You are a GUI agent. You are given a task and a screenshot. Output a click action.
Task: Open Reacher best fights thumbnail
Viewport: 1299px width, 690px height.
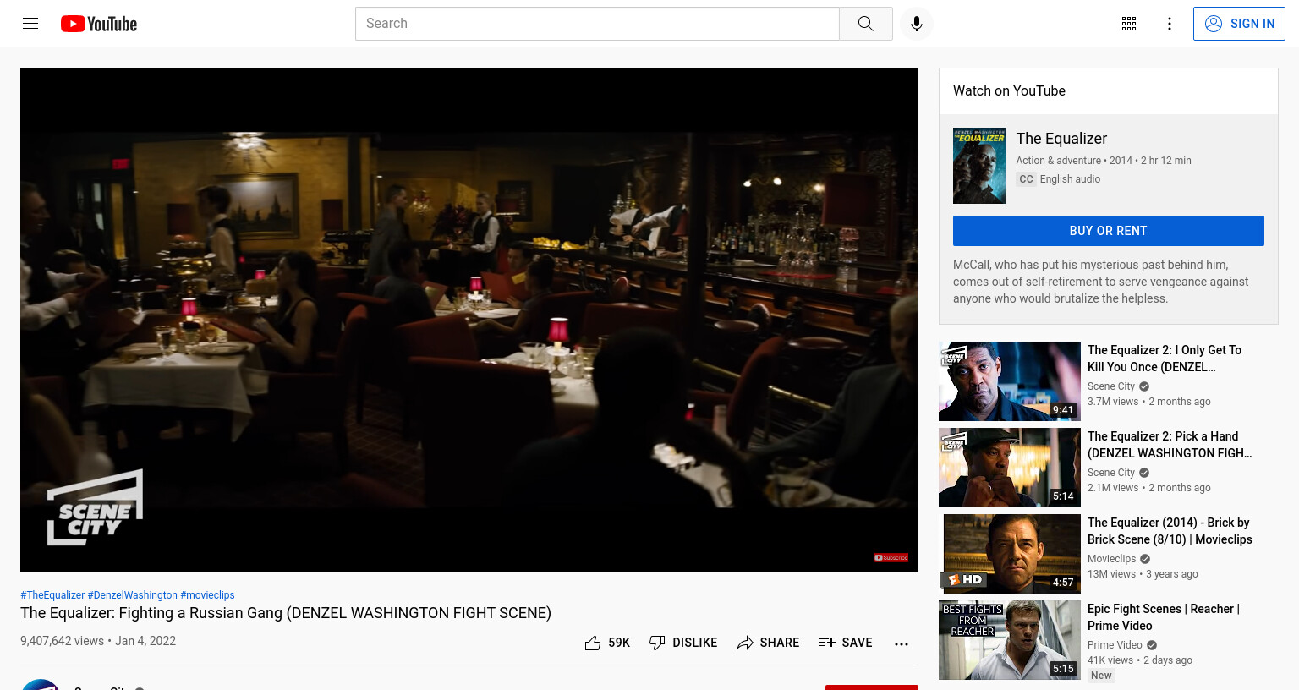point(1010,640)
